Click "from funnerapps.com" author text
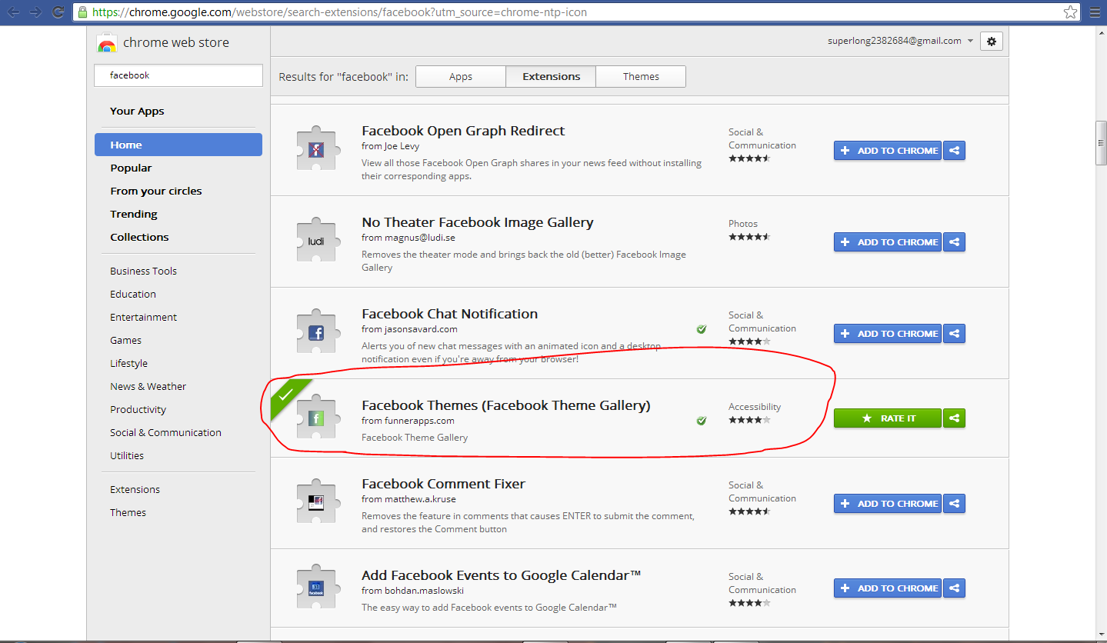This screenshot has width=1107, height=643. coord(408,421)
